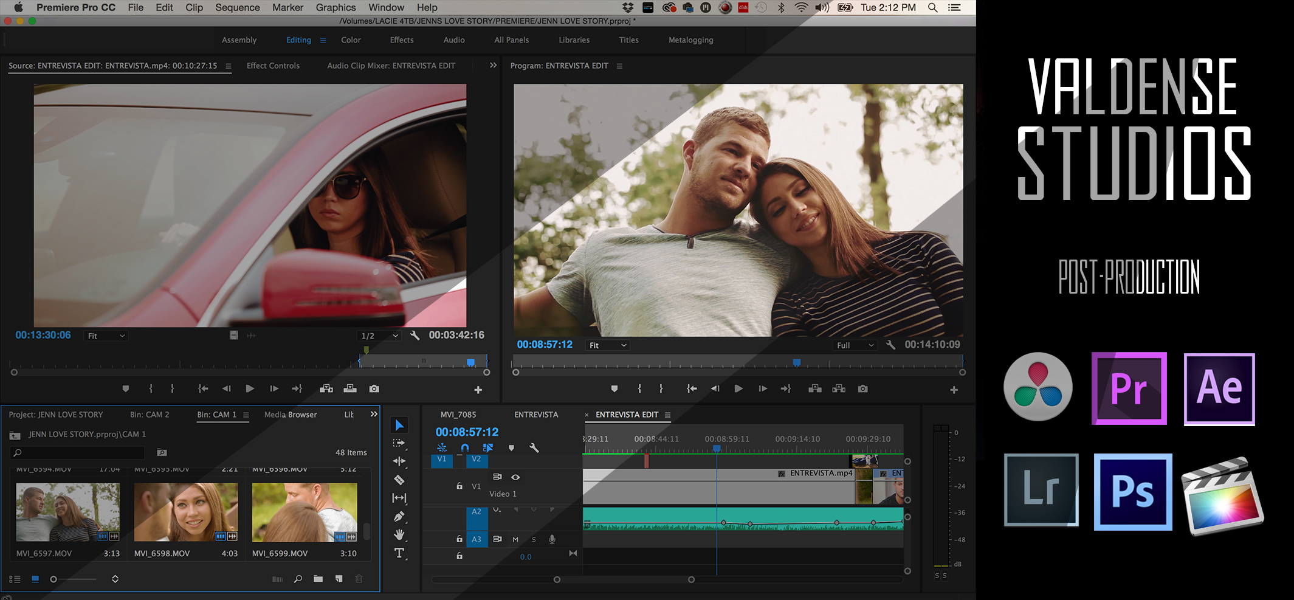Switch to the Color workspace tab
Screen dimensions: 1294x600
(x=351, y=40)
